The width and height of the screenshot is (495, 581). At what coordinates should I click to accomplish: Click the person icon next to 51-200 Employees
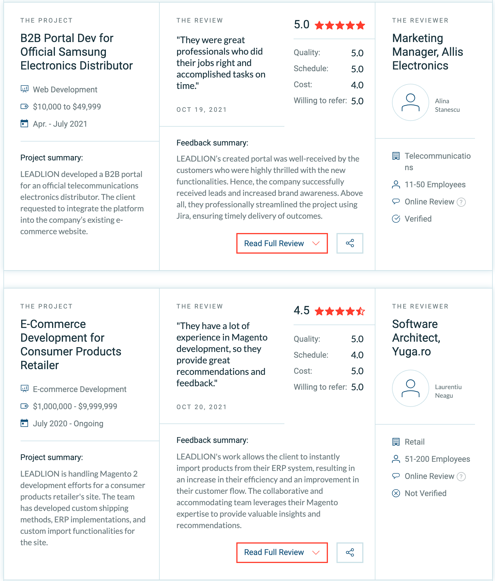tap(396, 459)
